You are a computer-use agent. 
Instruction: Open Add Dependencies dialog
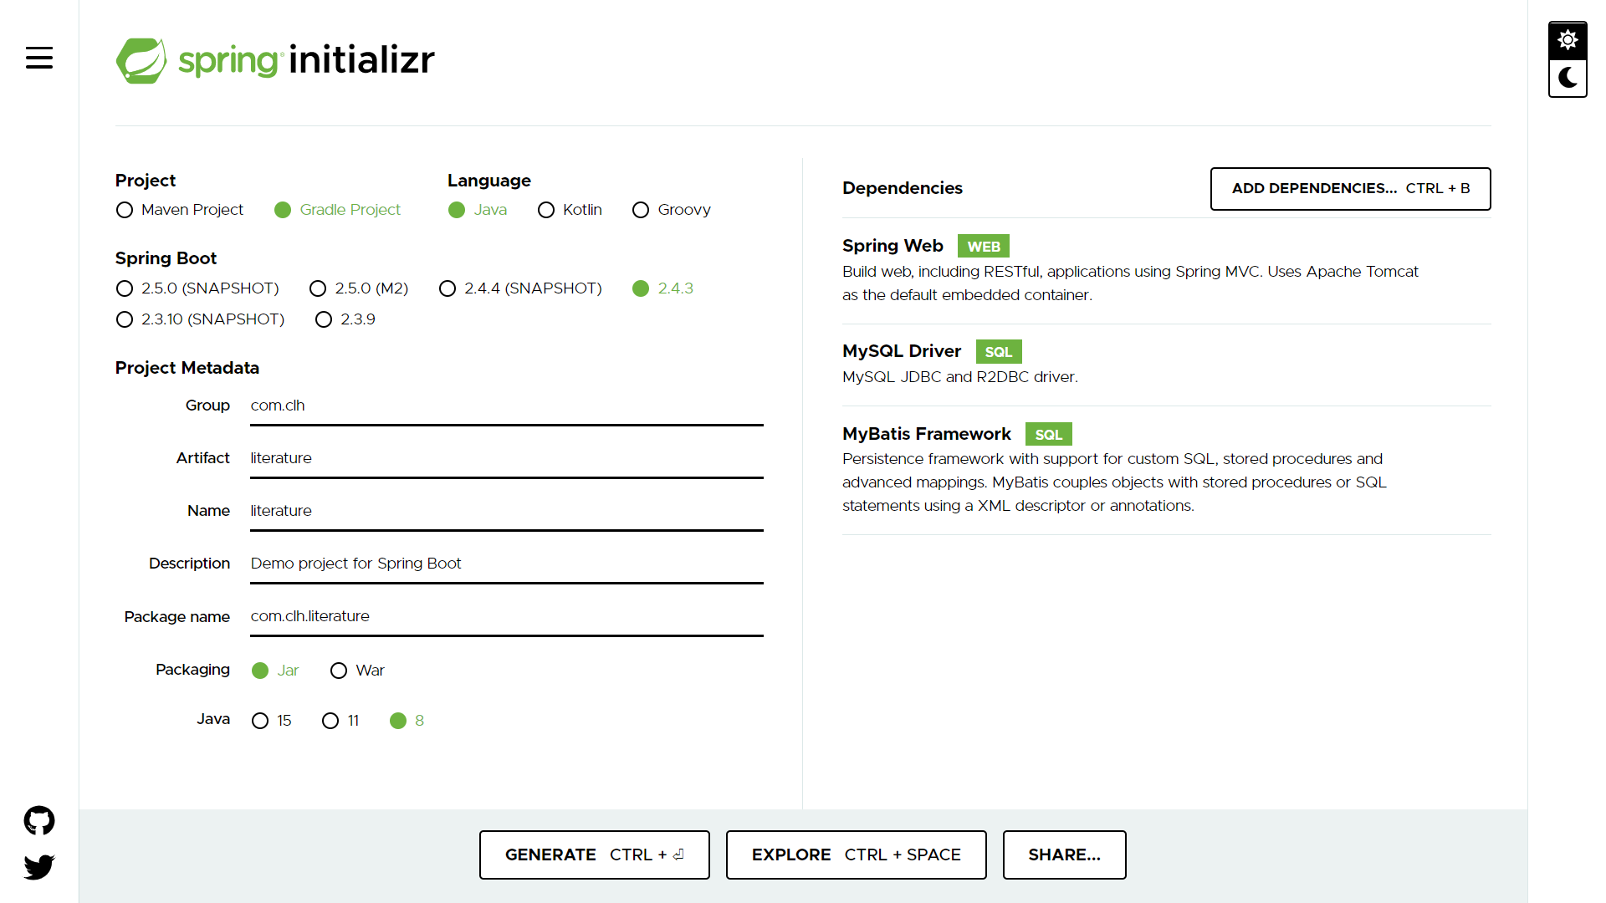(x=1350, y=188)
